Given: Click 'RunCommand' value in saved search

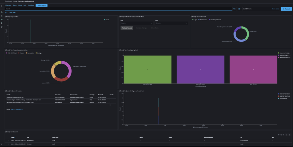Looking at the screenshot, I should click(x=244, y=141).
